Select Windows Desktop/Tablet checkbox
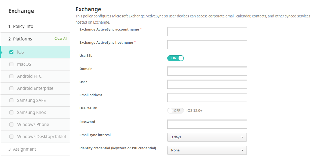The image size is (320, 160). click(x=12, y=137)
